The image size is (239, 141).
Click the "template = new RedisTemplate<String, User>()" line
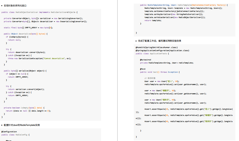coord(183,8)
